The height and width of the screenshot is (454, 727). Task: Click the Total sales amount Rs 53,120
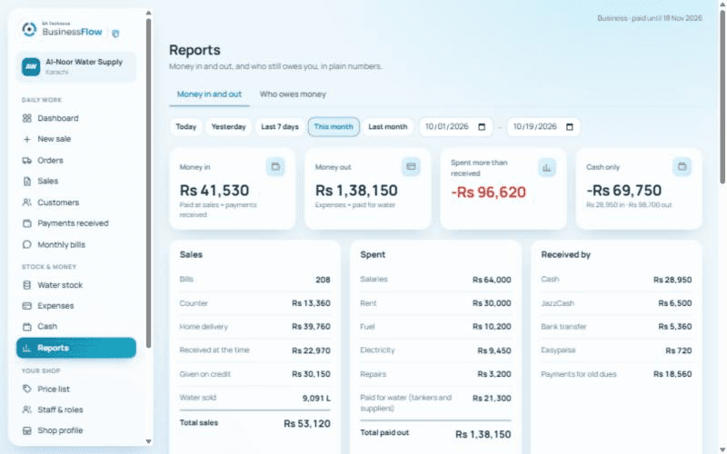[x=307, y=423]
